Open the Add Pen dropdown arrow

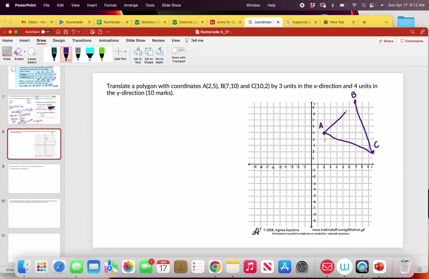125,51
